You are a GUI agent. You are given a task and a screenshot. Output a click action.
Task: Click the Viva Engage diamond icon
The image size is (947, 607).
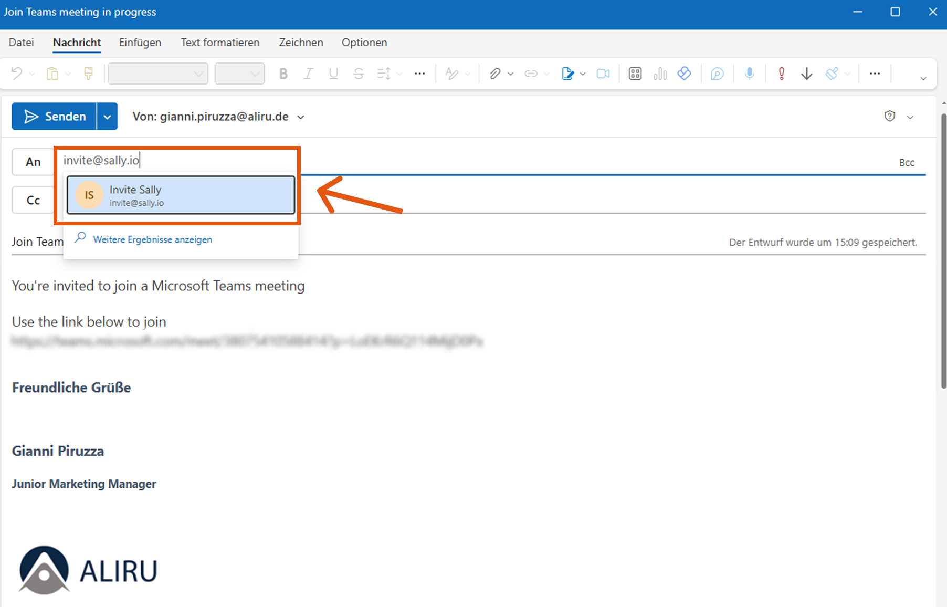coord(684,74)
